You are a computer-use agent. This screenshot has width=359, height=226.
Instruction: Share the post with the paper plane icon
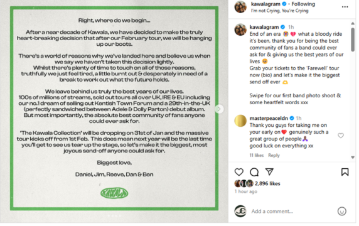[269, 172]
